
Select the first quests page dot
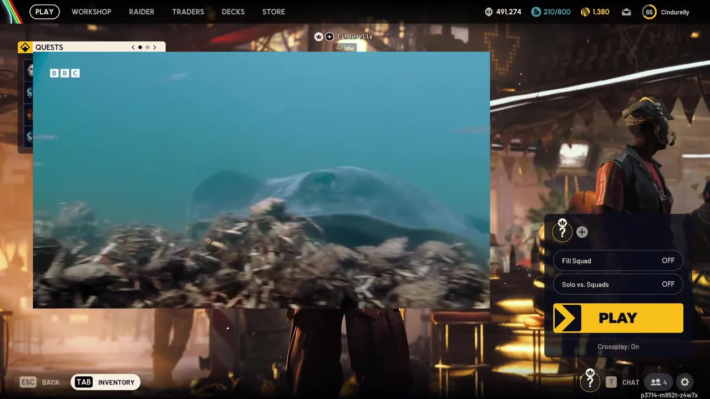pos(140,47)
